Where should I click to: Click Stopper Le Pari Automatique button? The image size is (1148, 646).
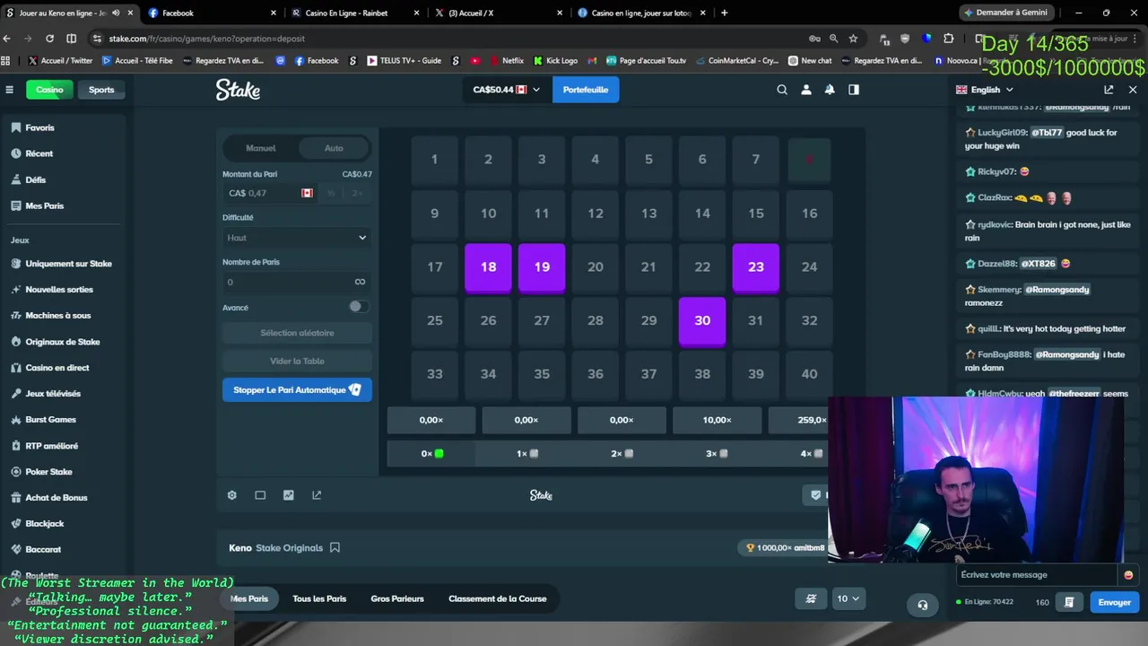pyautogui.click(x=297, y=390)
